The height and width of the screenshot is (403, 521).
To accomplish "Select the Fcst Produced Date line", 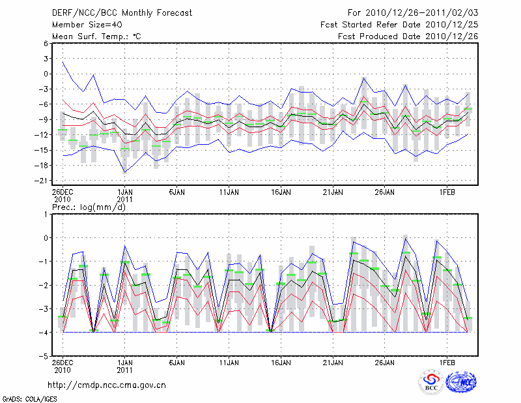I will (x=408, y=37).
